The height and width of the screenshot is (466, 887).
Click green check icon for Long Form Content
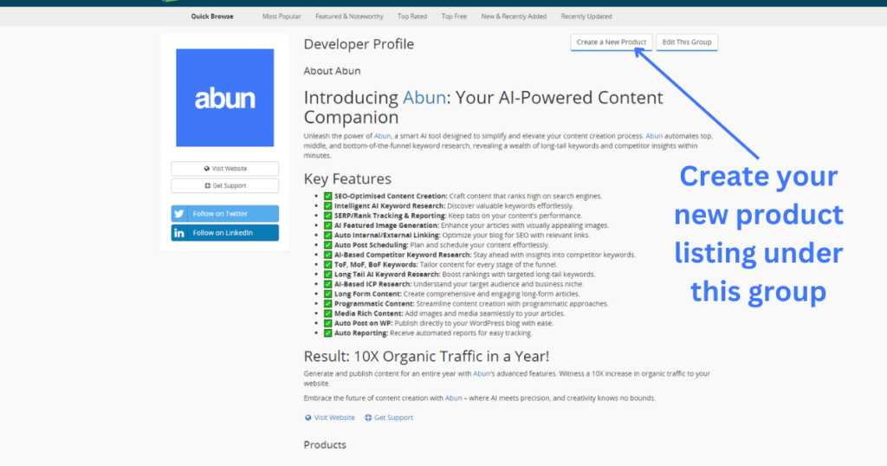pos(327,294)
